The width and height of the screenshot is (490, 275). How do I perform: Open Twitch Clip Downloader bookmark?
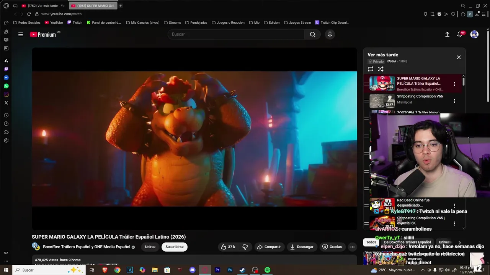[x=332, y=23]
